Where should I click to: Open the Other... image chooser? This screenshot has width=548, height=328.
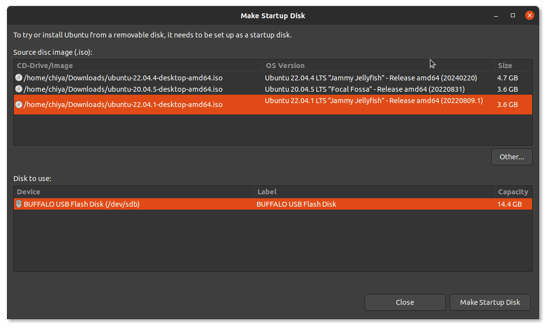[x=511, y=156]
